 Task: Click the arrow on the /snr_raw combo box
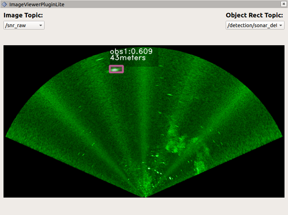point(41,25)
